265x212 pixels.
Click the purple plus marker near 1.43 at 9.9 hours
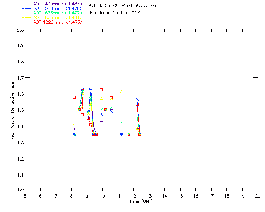click(x=101, y=122)
